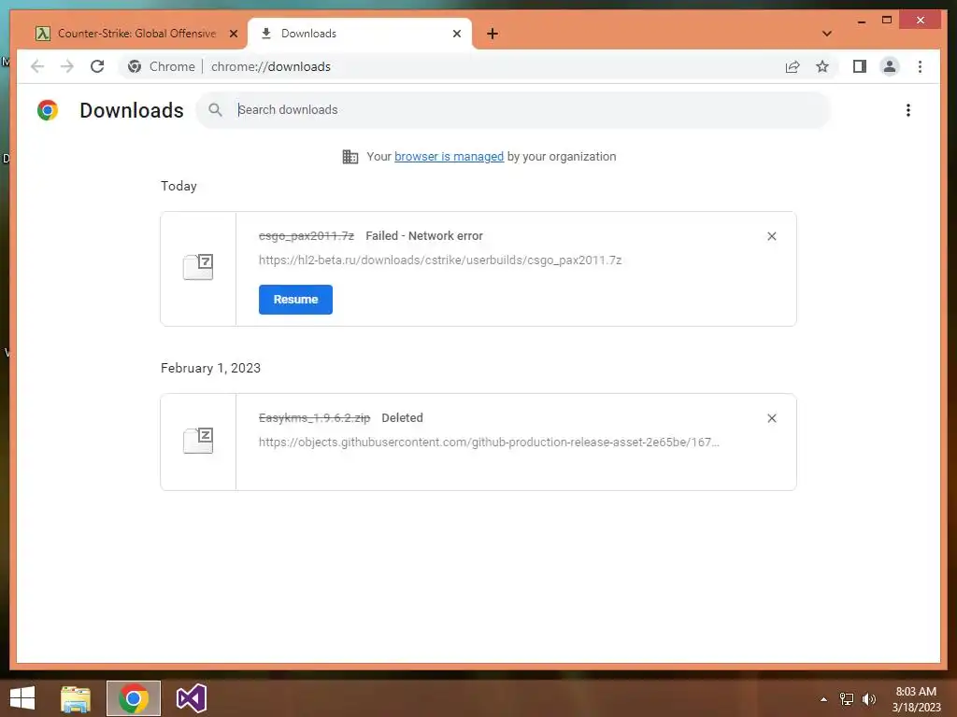Share this page icon in address bar
The image size is (957, 717).
[x=793, y=66]
